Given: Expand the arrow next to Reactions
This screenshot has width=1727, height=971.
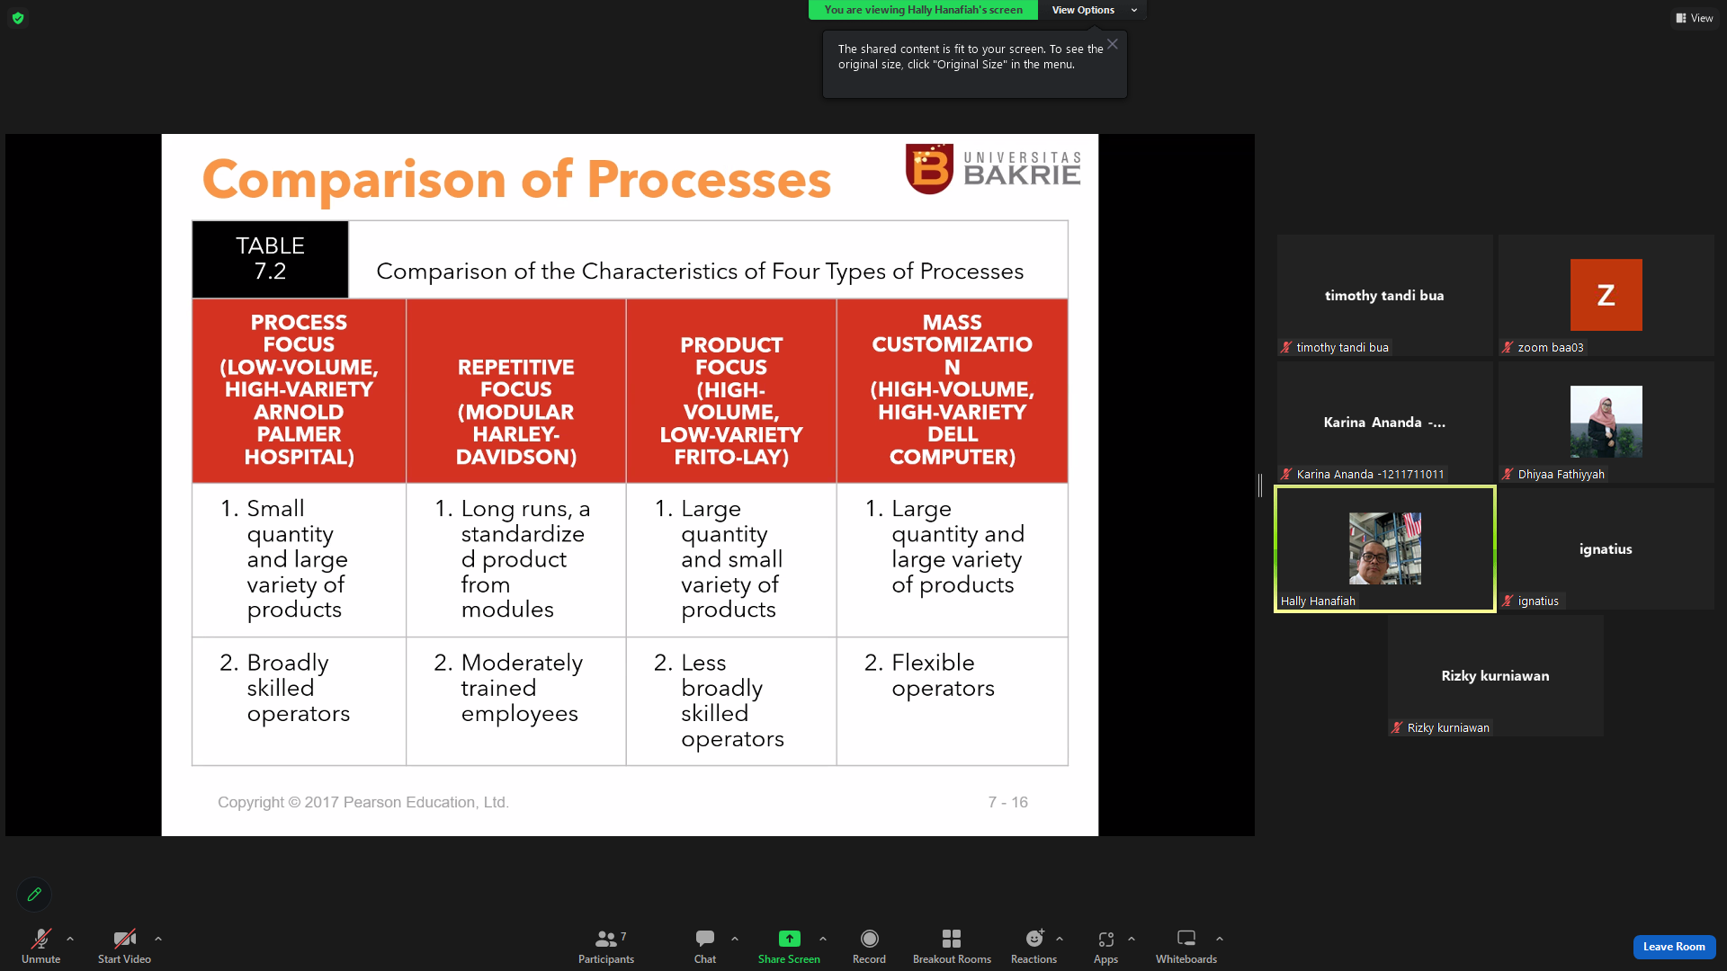Looking at the screenshot, I should tap(1060, 939).
